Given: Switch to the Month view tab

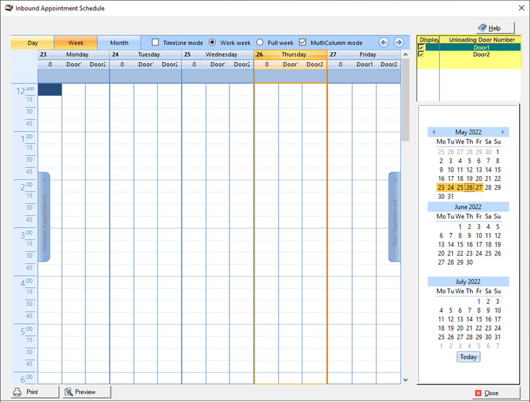Looking at the screenshot, I should pos(119,43).
